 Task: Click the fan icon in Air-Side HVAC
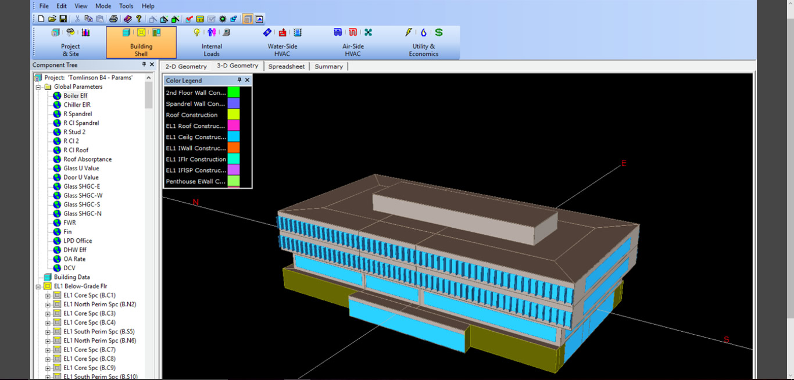tap(368, 33)
